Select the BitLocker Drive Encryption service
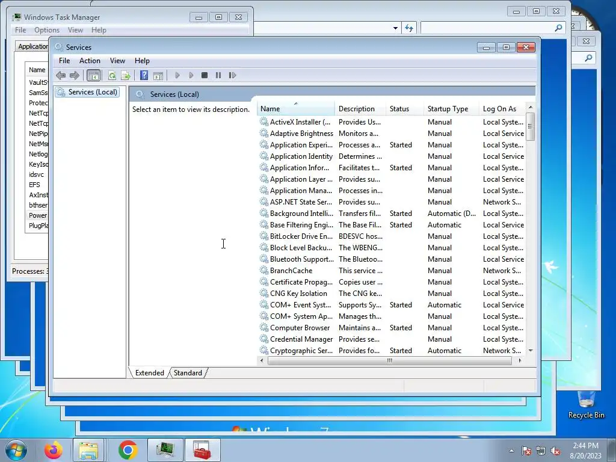 point(392,236)
